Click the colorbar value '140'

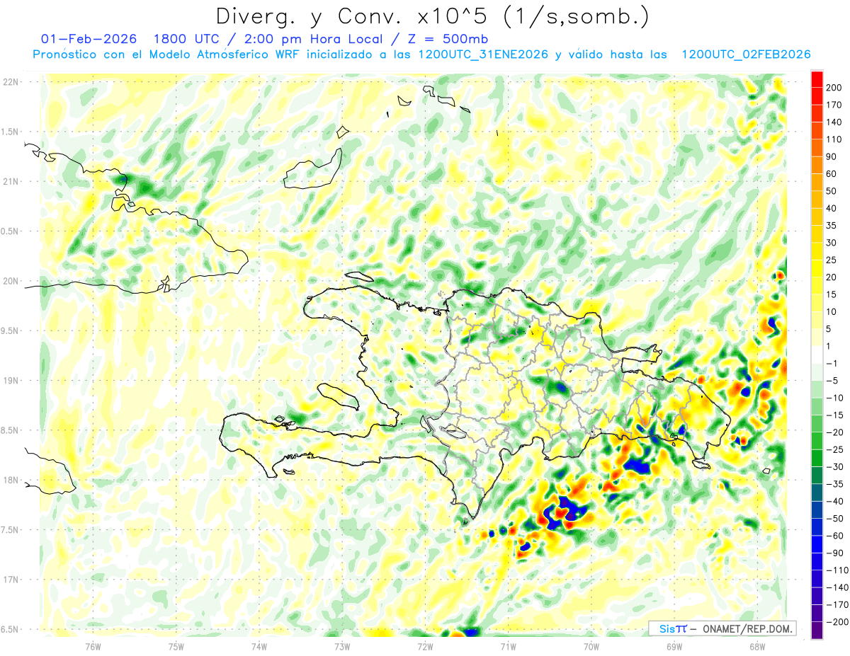tap(834, 122)
